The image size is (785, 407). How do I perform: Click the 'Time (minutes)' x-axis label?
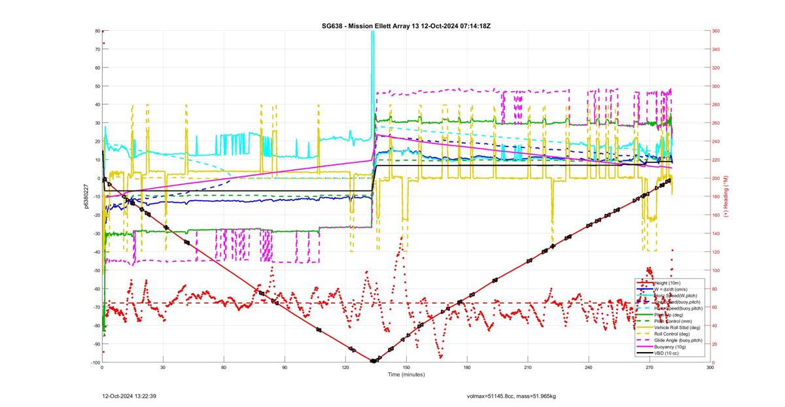coord(406,375)
